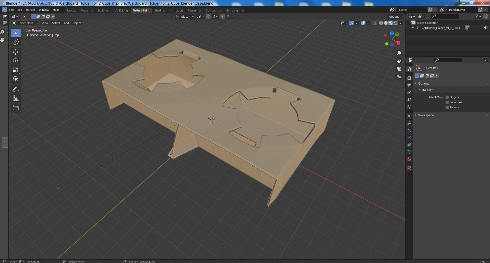This screenshot has width=490, height=263.
Task: Open the outliner filter dropdown
Action: [x=477, y=16]
